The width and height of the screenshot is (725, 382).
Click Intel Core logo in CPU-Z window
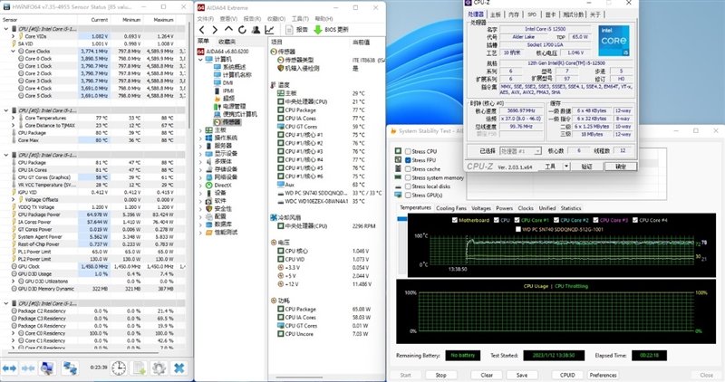[614, 41]
